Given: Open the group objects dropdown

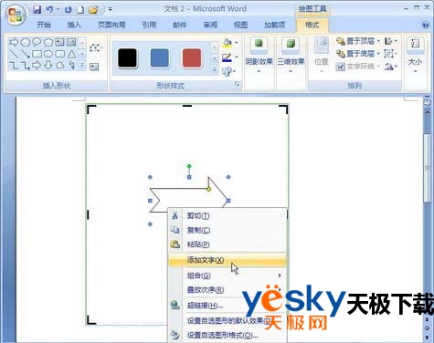Looking at the screenshot, I should [x=391, y=54].
